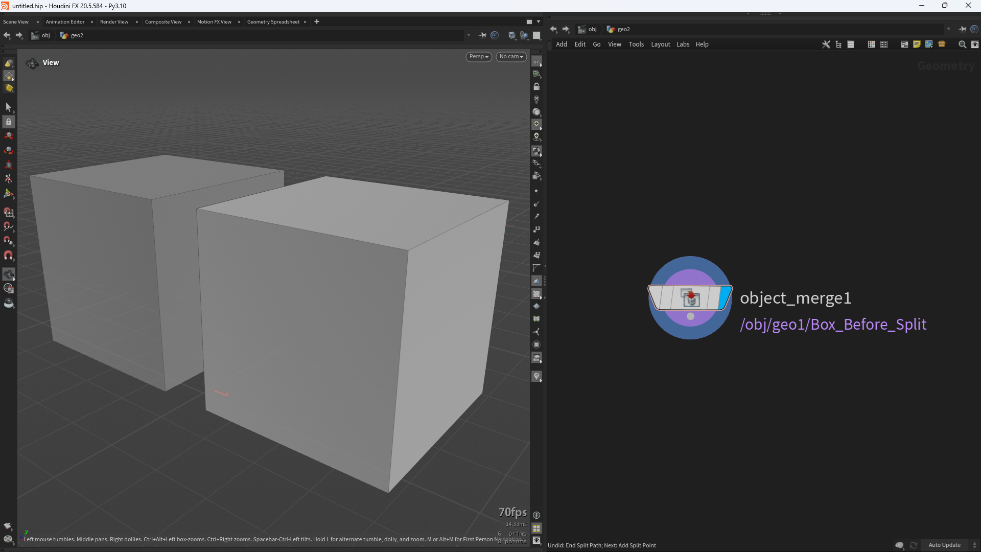Select the object_merge1 node
This screenshot has height=552, width=981.
(690, 298)
